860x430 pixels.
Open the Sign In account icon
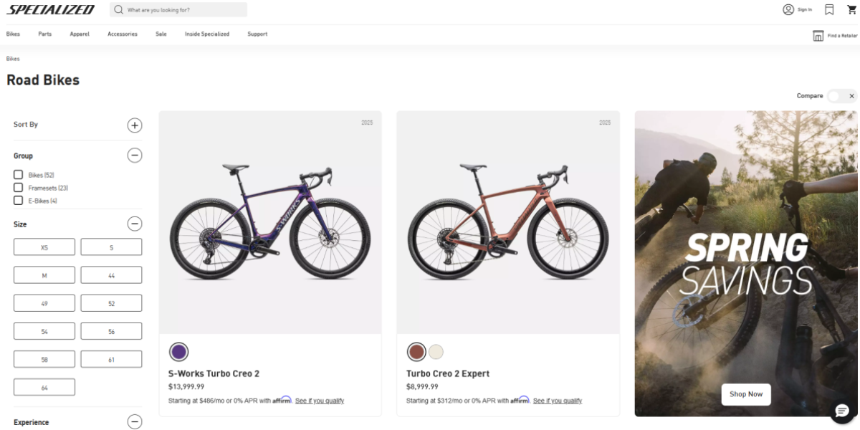coord(788,9)
